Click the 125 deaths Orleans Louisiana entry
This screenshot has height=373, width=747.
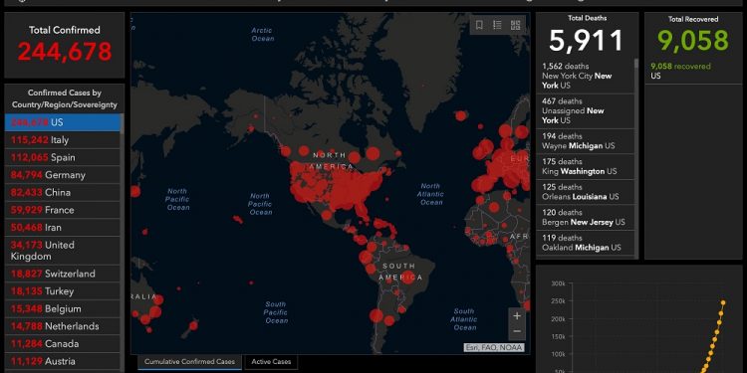click(586, 192)
